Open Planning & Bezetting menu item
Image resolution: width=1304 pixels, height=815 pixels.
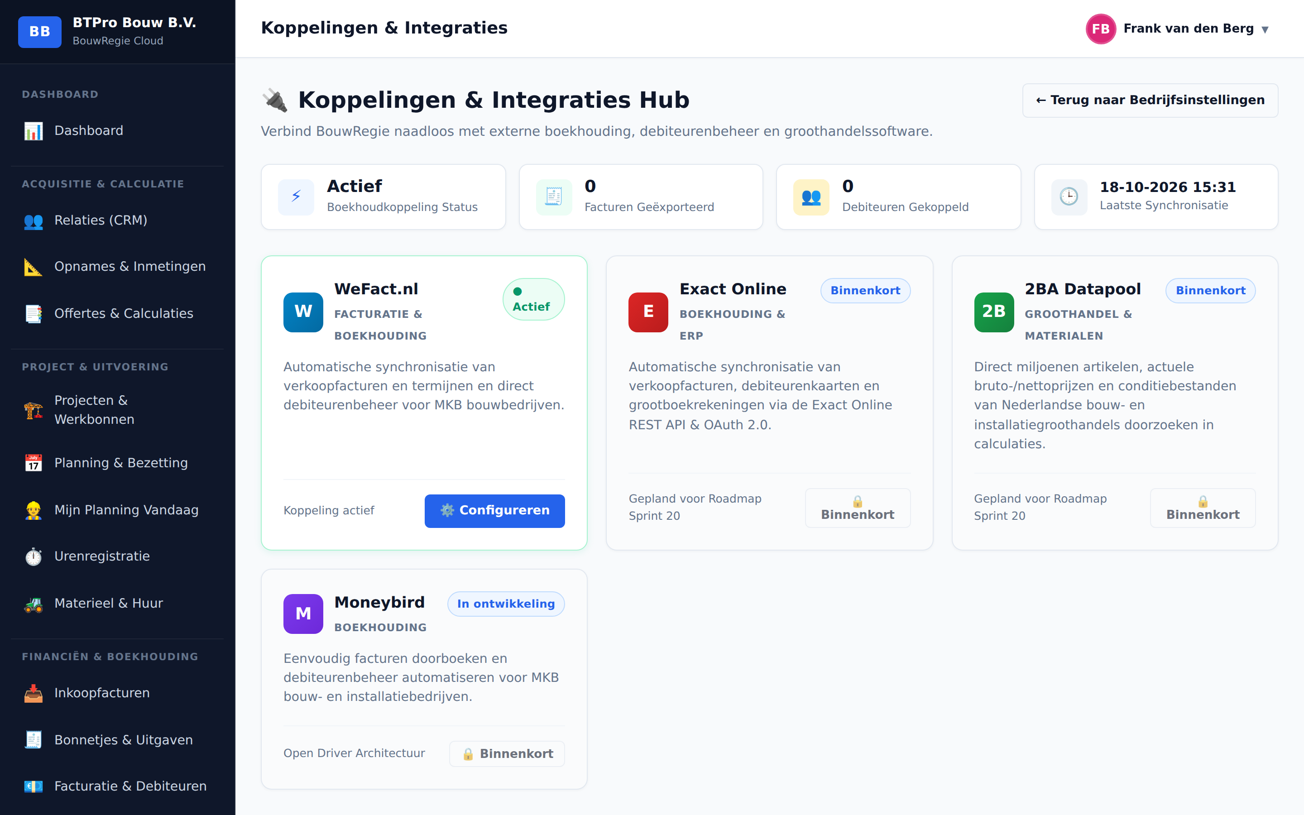117,463
